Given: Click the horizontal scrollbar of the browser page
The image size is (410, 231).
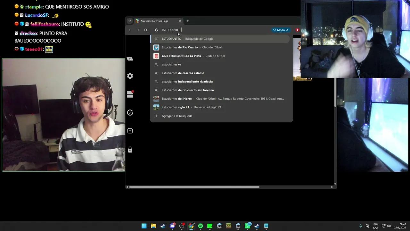Looking at the screenshot, I should pyautogui.click(x=194, y=187).
